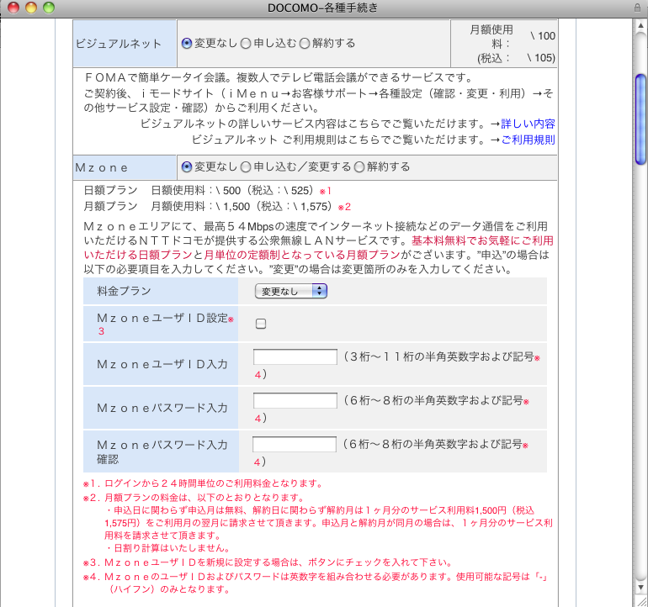Select Mzone 解約する radio button
Viewport: 648px width, 607px height.
(359, 166)
